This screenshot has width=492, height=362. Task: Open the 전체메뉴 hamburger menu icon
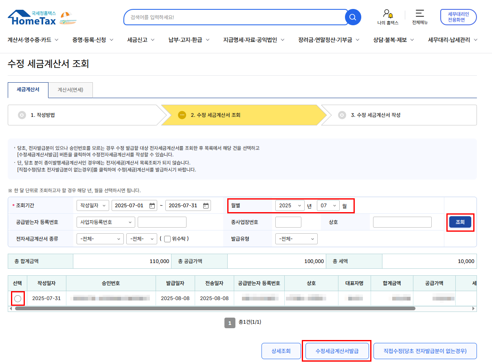pyautogui.click(x=420, y=13)
